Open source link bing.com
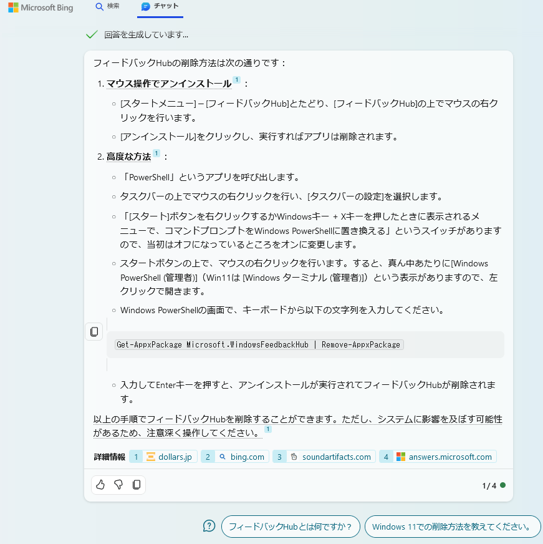This screenshot has width=543, height=544. click(x=235, y=457)
